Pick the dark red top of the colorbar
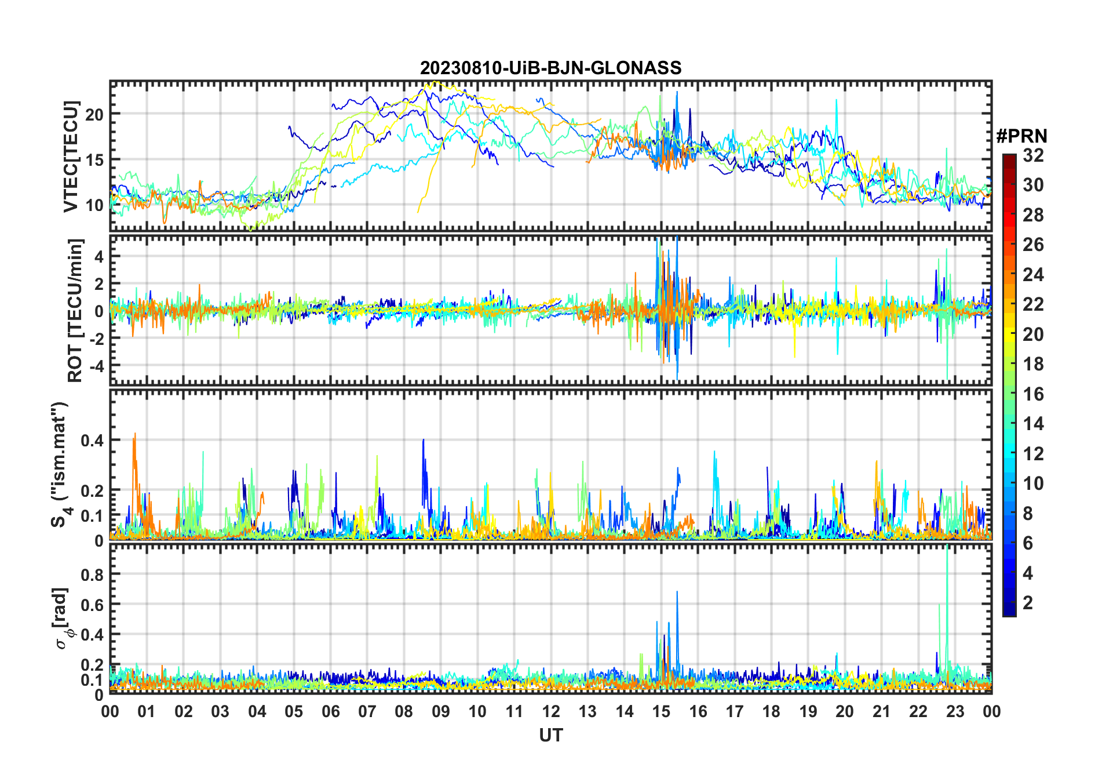 click(x=1009, y=158)
